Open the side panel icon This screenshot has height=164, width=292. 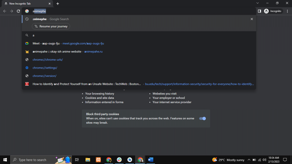[x=259, y=11]
